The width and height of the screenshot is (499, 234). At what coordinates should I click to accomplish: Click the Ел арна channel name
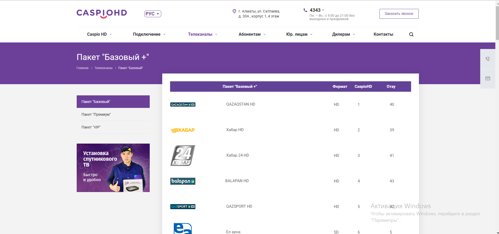[x=233, y=232]
